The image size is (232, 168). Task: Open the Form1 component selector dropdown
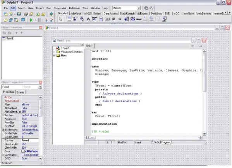[x=40, y=87]
